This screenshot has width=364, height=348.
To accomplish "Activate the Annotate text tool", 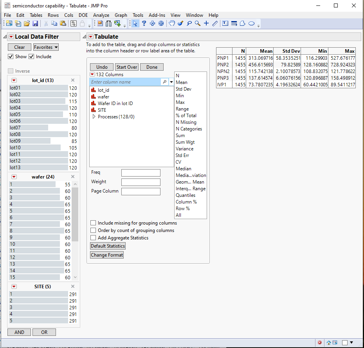I will (x=225, y=23).
